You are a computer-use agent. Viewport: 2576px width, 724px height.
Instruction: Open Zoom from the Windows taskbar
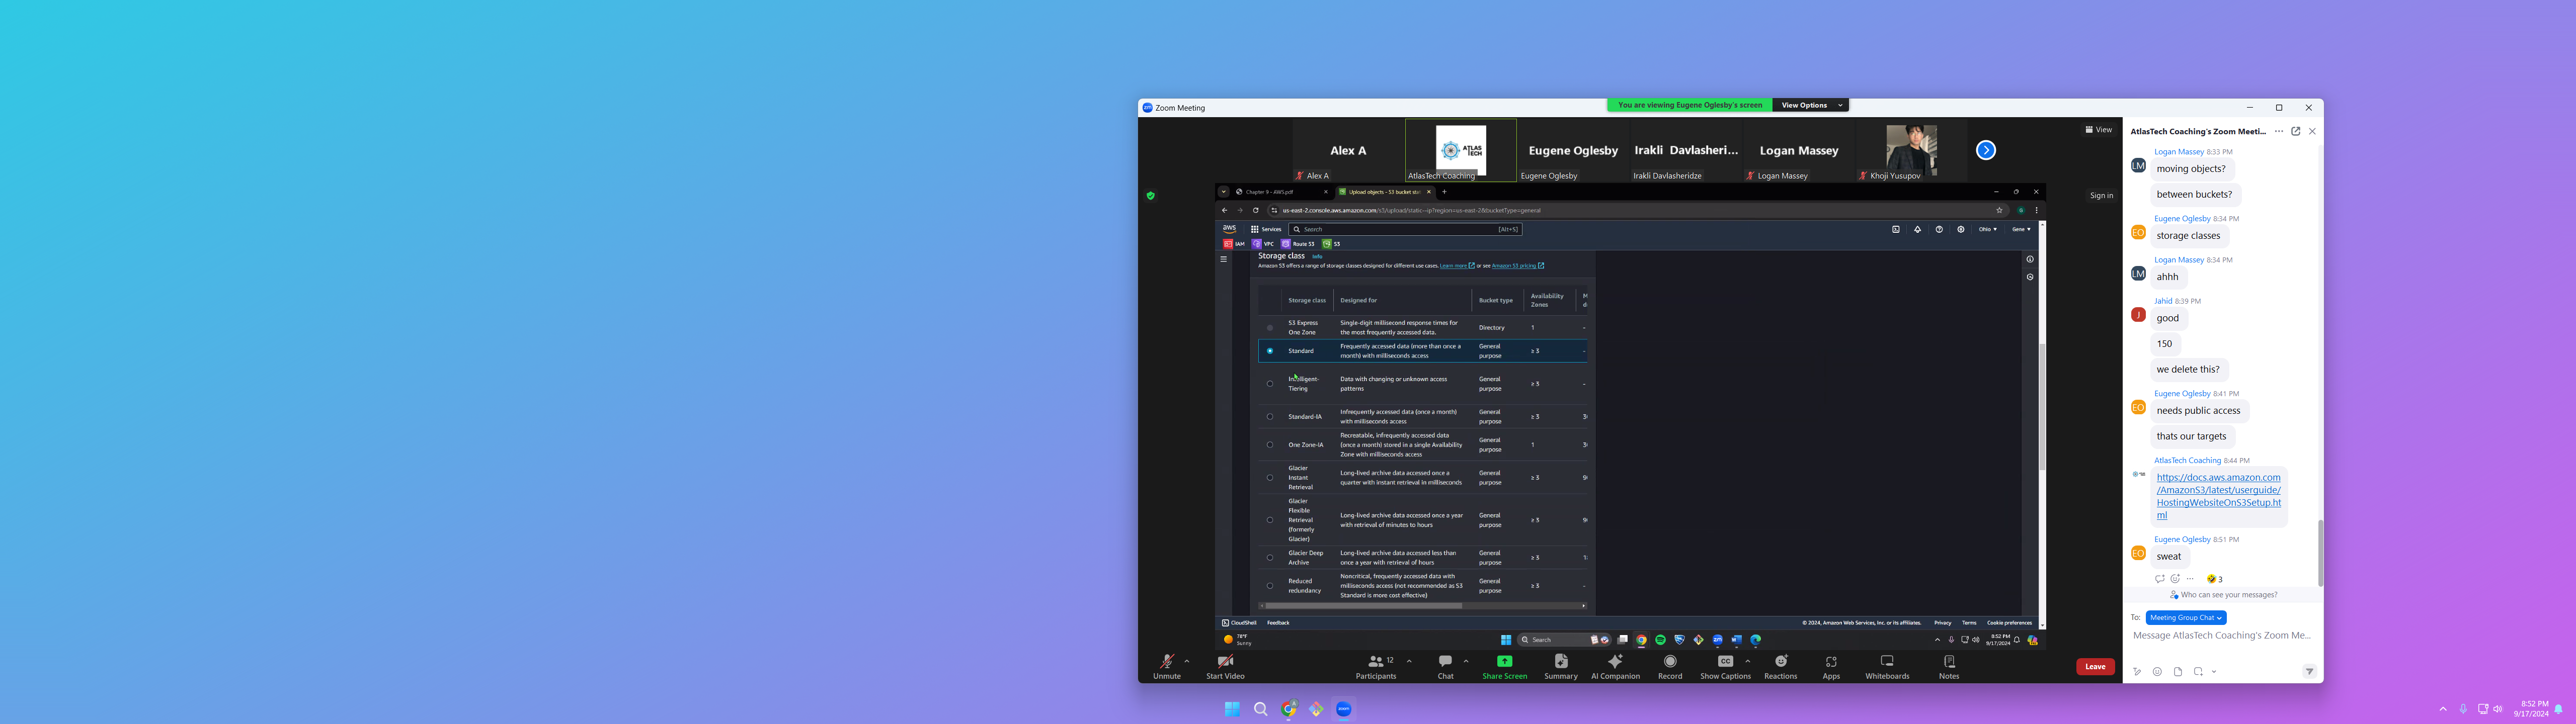[1344, 709]
